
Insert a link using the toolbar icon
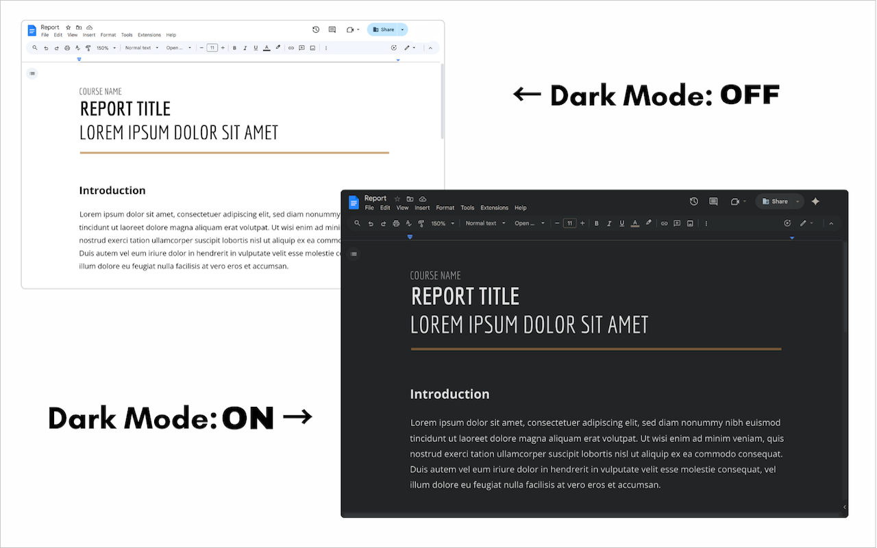[665, 223]
